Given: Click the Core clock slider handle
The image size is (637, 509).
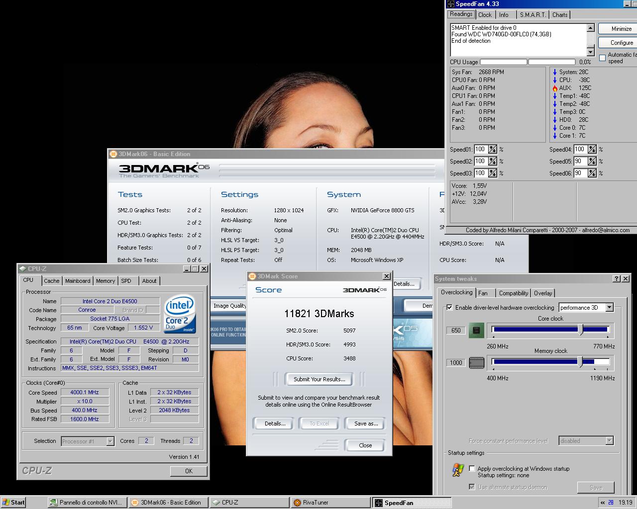Looking at the screenshot, I should 580,330.
